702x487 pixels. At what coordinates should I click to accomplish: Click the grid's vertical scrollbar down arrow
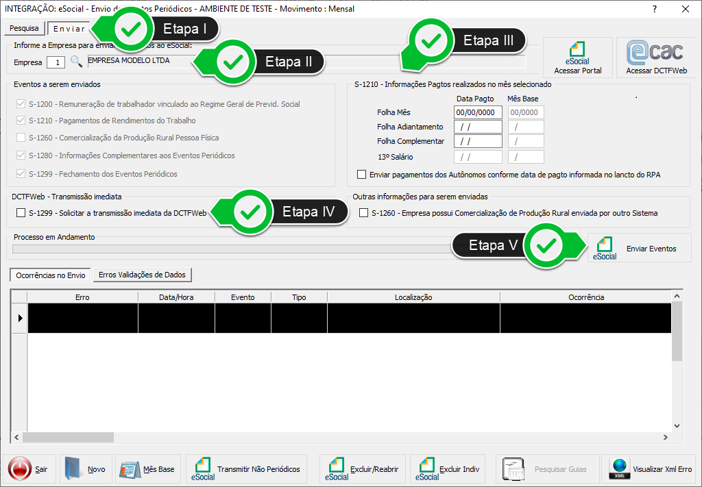pyautogui.click(x=677, y=425)
